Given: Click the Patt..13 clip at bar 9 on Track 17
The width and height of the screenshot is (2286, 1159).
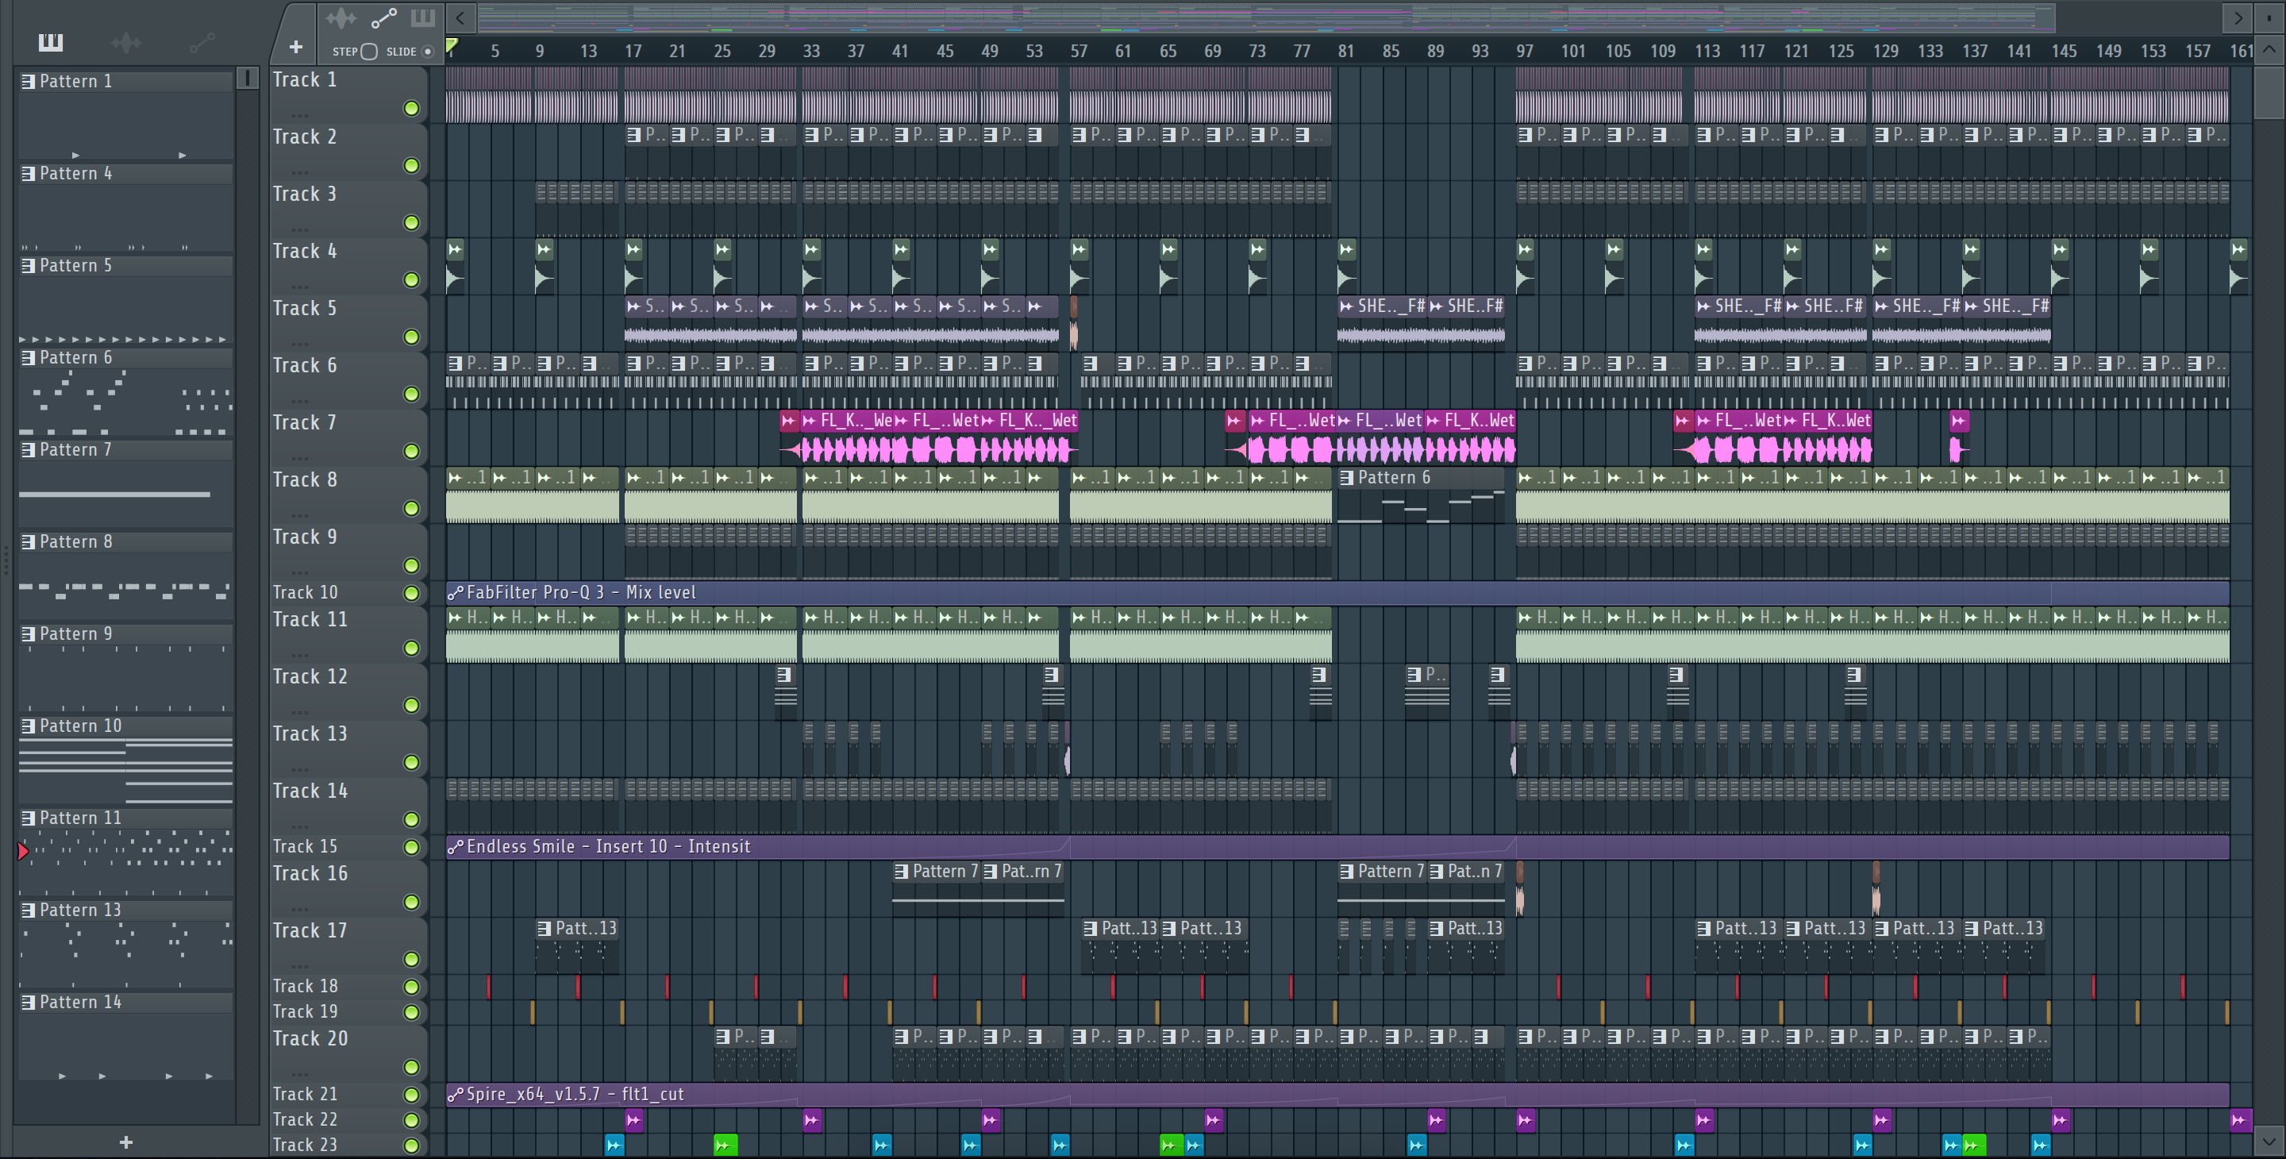Looking at the screenshot, I should pos(577,946).
